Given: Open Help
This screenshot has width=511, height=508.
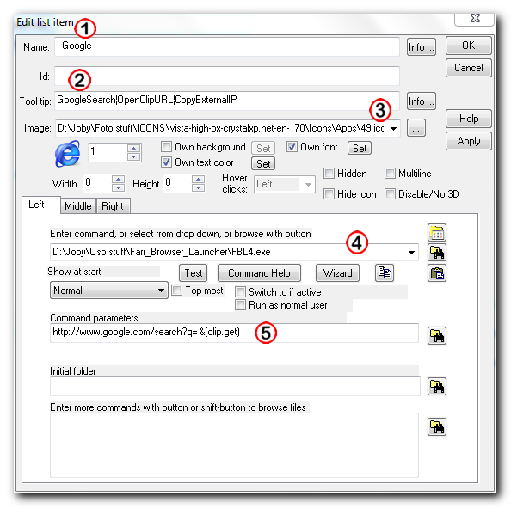Looking at the screenshot, I should (468, 119).
